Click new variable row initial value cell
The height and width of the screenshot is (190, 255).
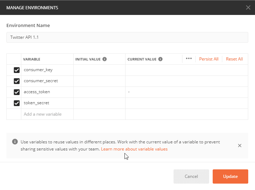(x=99, y=114)
